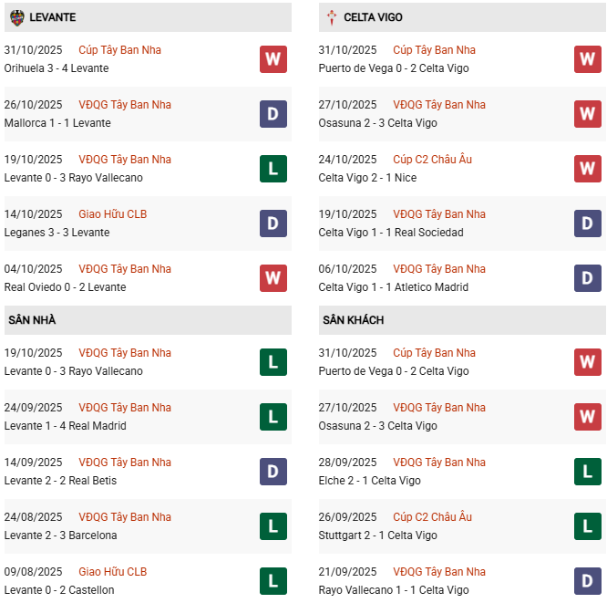Open Cúp C2 Châu Âu link above Nice match
Image resolution: width=607 pixels, height=603 pixels.
[432, 160]
